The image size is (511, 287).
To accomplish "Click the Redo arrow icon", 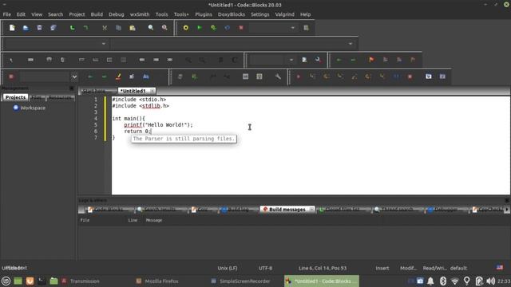I will 85,28.
